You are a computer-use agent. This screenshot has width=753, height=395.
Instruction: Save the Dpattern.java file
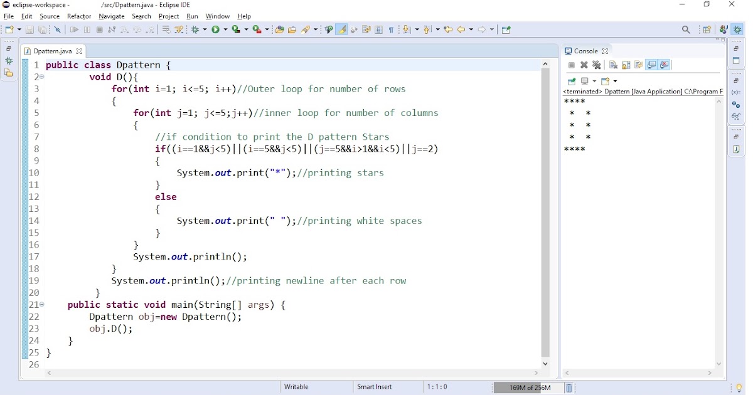pyautogui.click(x=29, y=29)
